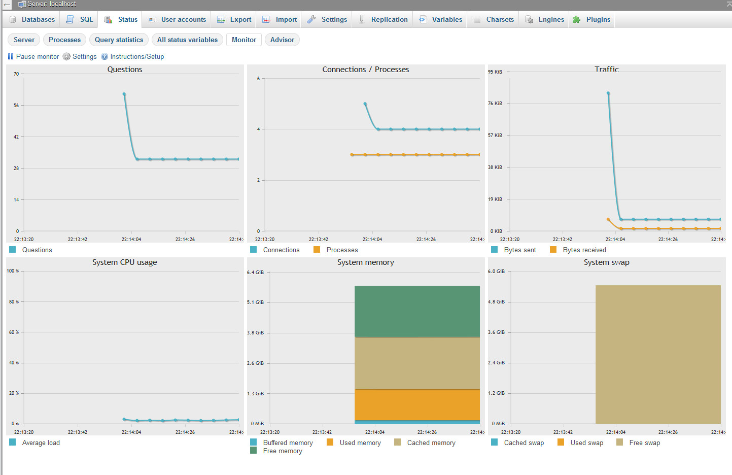Image resolution: width=732 pixels, height=475 pixels.
Task: Click the green Plugins puzzle icon
Action: [577, 19]
